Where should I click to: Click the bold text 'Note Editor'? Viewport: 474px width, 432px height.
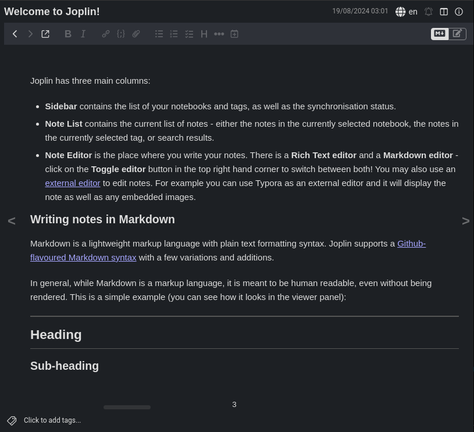(x=68, y=155)
